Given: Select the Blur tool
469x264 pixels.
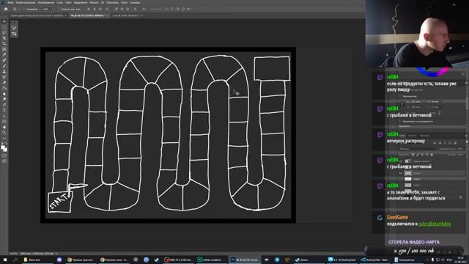Looking at the screenshot, I should (x=4, y=94).
